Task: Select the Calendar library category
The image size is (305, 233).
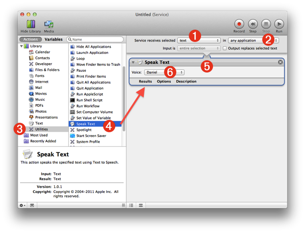Action: pyautogui.click(x=42, y=52)
